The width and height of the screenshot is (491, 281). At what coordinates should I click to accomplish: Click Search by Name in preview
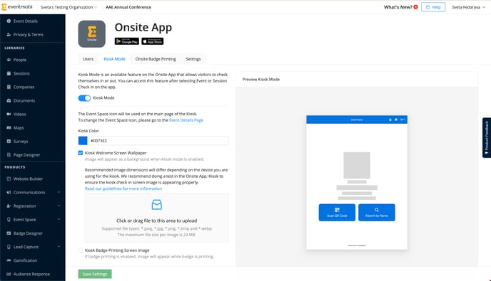point(377,212)
